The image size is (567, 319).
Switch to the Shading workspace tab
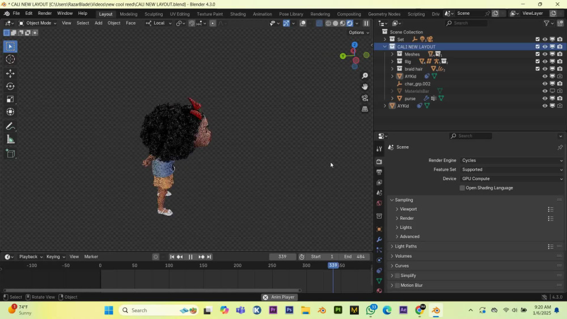pos(238,14)
